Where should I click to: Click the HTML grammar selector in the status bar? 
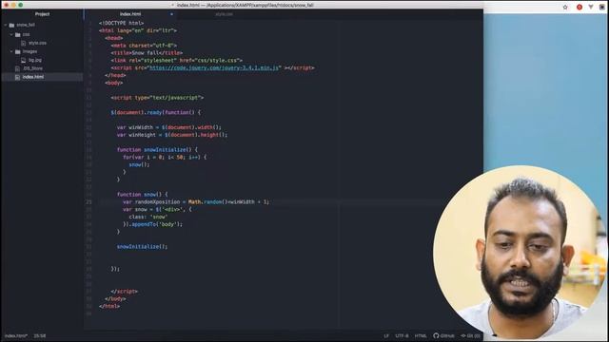point(421,335)
